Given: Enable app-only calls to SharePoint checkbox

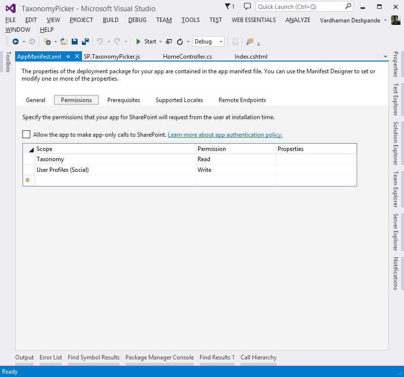Looking at the screenshot, I should click(x=26, y=134).
